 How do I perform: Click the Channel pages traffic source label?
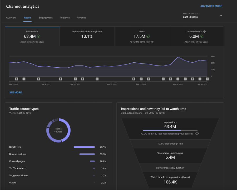coord(17,161)
